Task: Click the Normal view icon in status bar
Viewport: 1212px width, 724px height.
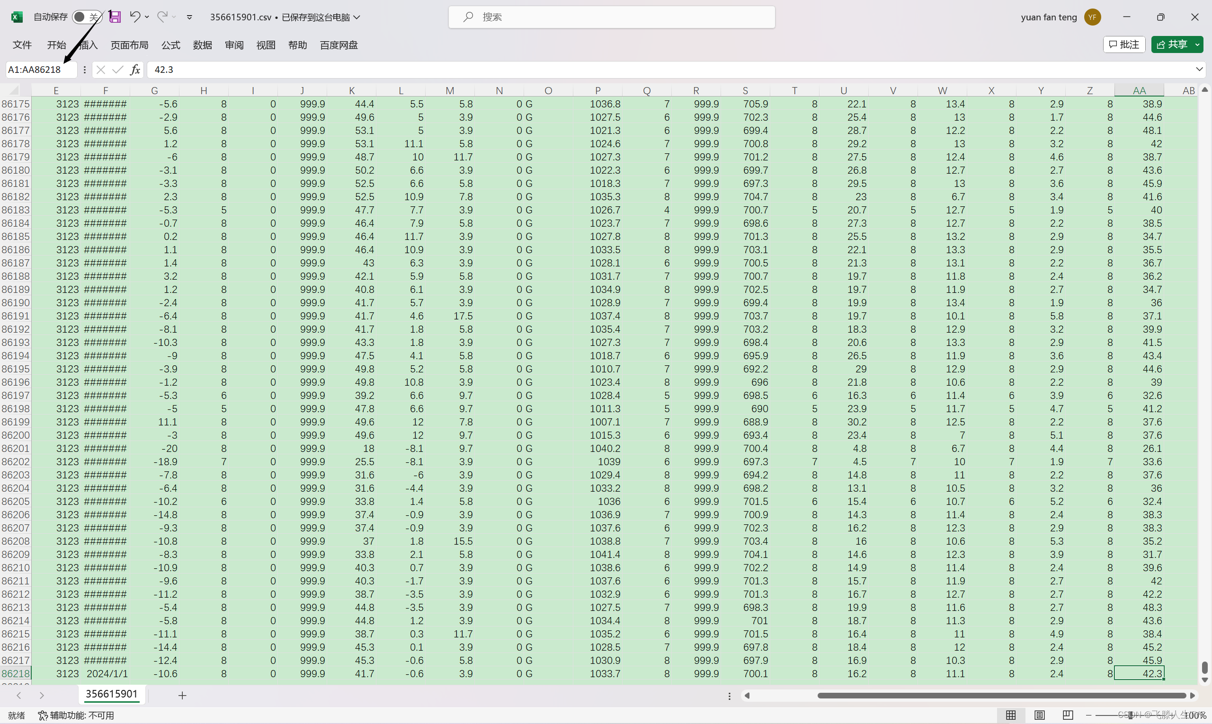Action: (1011, 715)
